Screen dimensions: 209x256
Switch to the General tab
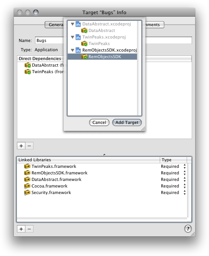tap(54, 25)
